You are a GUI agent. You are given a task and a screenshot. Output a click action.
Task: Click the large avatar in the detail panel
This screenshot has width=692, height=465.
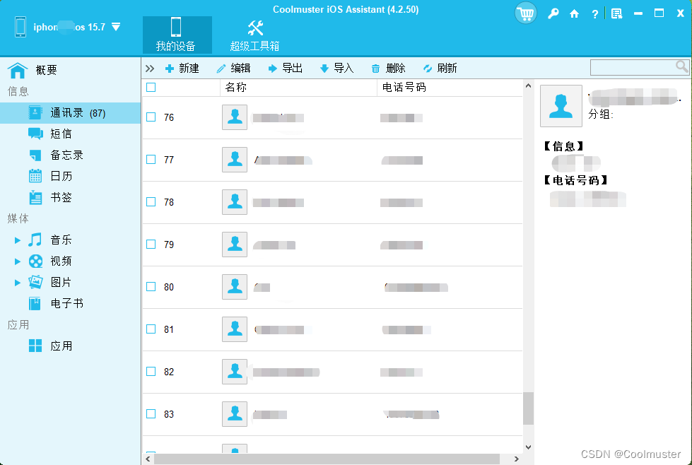[x=561, y=106]
